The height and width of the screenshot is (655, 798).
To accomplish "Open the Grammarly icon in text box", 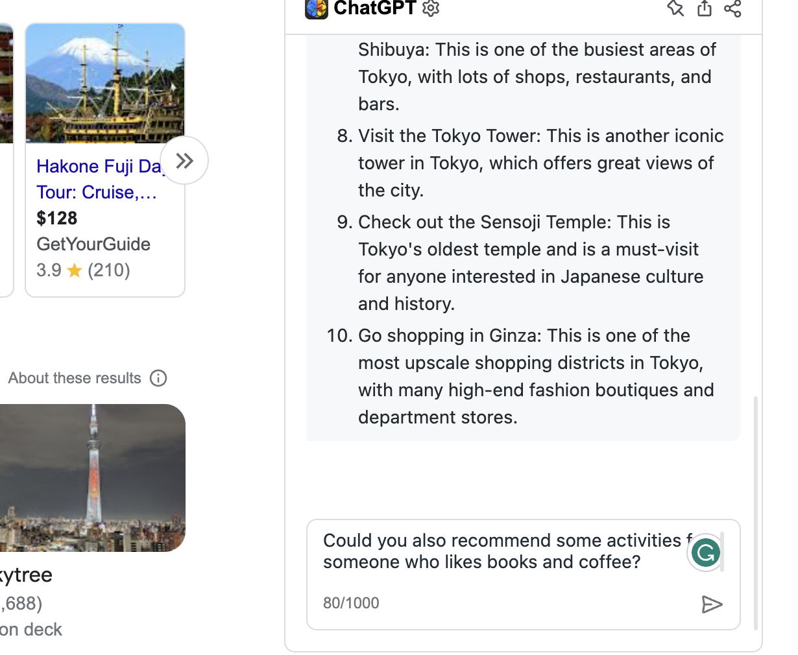I will point(705,553).
